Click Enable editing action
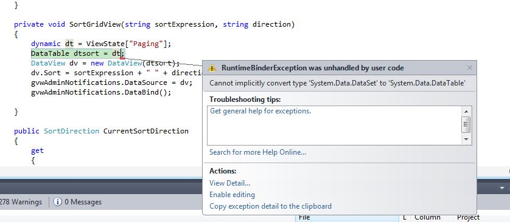Screen dimensions: 510x222 232,195
